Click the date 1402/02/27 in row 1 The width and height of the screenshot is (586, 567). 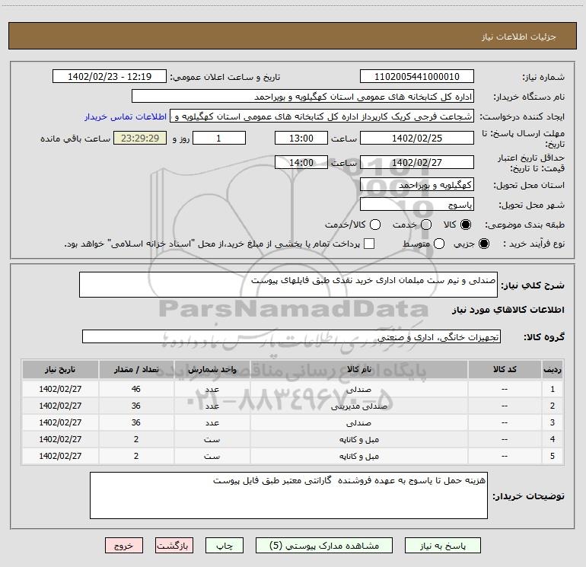(x=60, y=389)
